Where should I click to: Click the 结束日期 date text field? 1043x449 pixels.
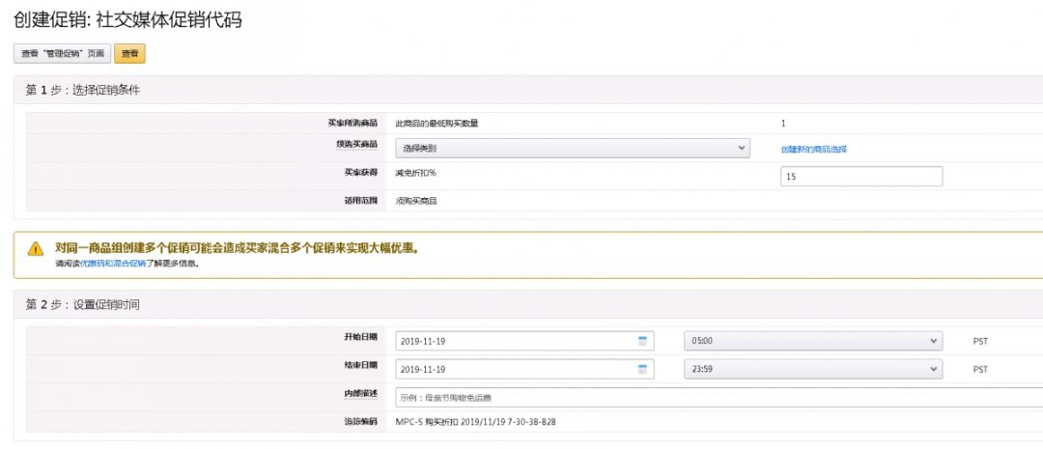(516, 369)
